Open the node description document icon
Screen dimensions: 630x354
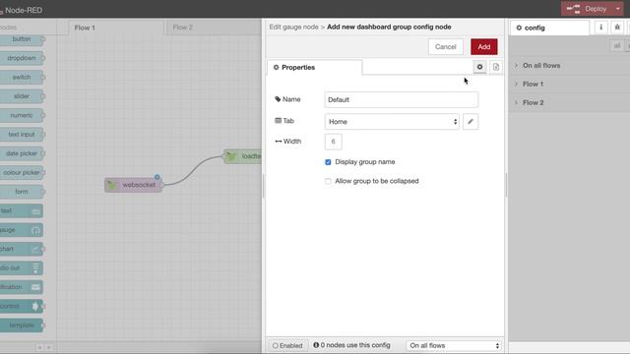pyautogui.click(x=496, y=67)
